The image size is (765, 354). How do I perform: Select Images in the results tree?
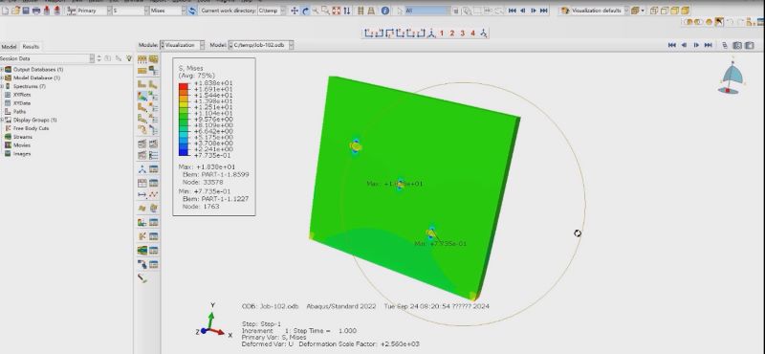pyautogui.click(x=22, y=153)
